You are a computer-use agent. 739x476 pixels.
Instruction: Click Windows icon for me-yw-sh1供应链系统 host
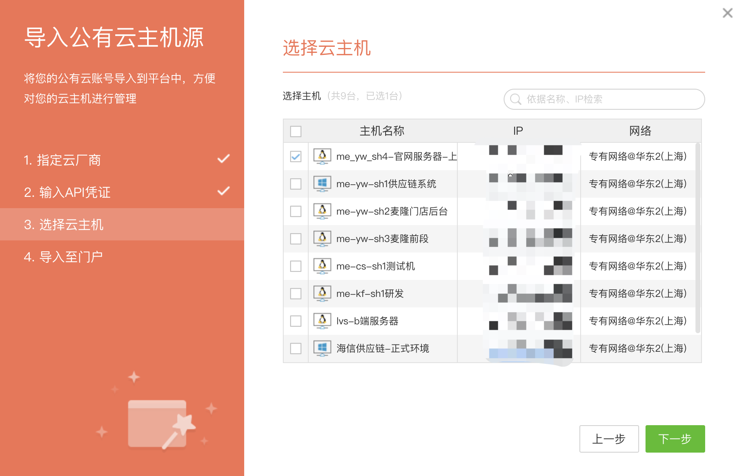pos(322,184)
